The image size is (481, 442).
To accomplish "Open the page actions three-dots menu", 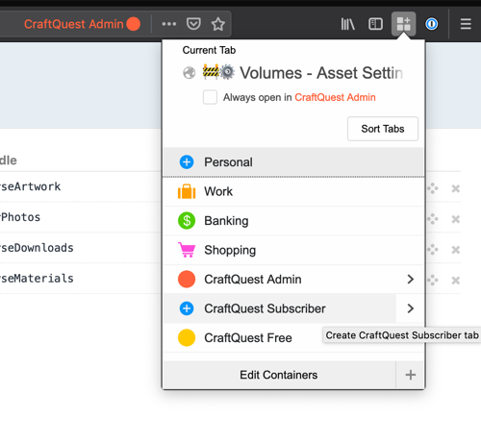I will [169, 24].
